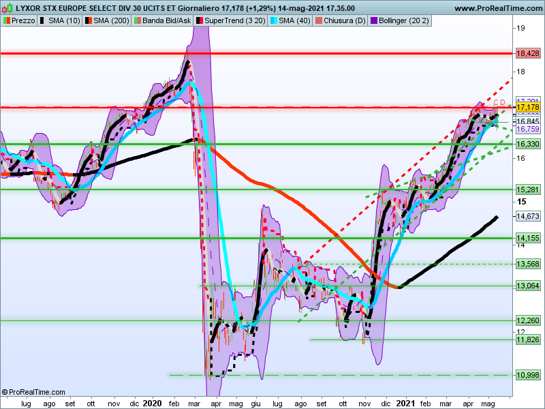Open the SuperTrend (3 20) legend button
545x409 pixels.
(x=230, y=21)
